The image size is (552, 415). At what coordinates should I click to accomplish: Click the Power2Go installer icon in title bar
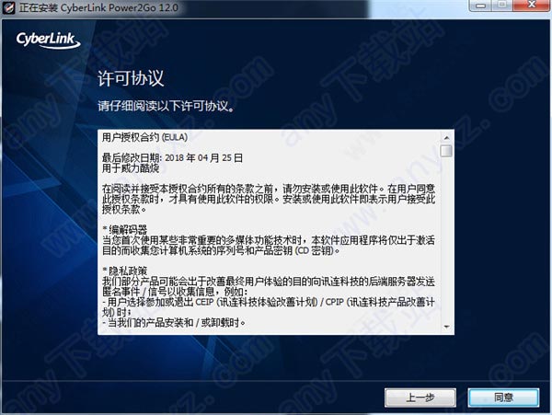coord(8,7)
